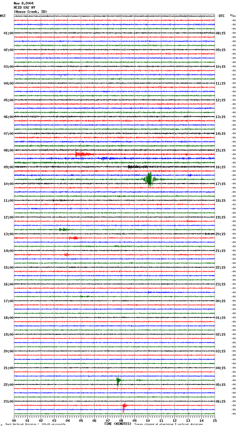Select the 08:00 MST hour label
This screenshot has height=428, width=237.
coord(9,150)
